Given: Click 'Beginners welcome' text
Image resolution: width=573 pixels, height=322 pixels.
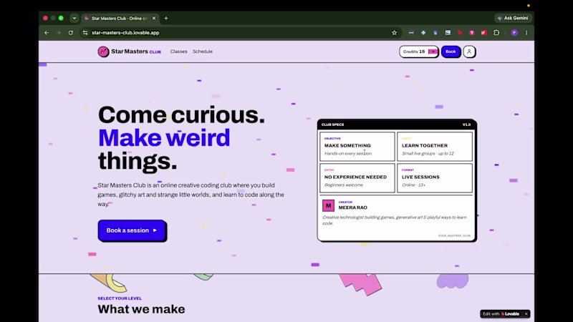Looking at the screenshot, I should coord(344,185).
